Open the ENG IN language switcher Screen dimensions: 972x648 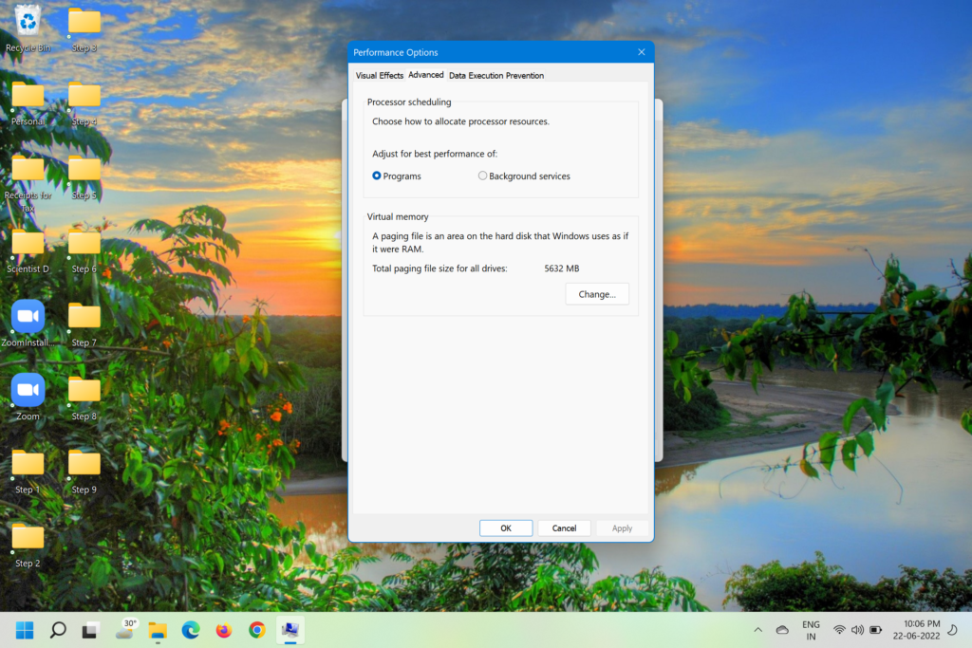pyautogui.click(x=811, y=630)
